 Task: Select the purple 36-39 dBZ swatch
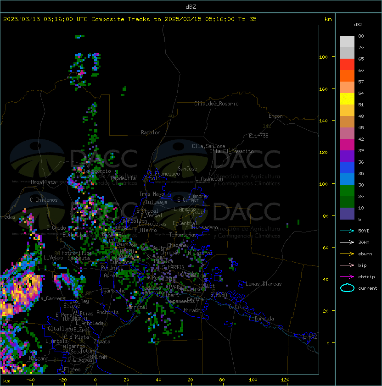click(347, 156)
